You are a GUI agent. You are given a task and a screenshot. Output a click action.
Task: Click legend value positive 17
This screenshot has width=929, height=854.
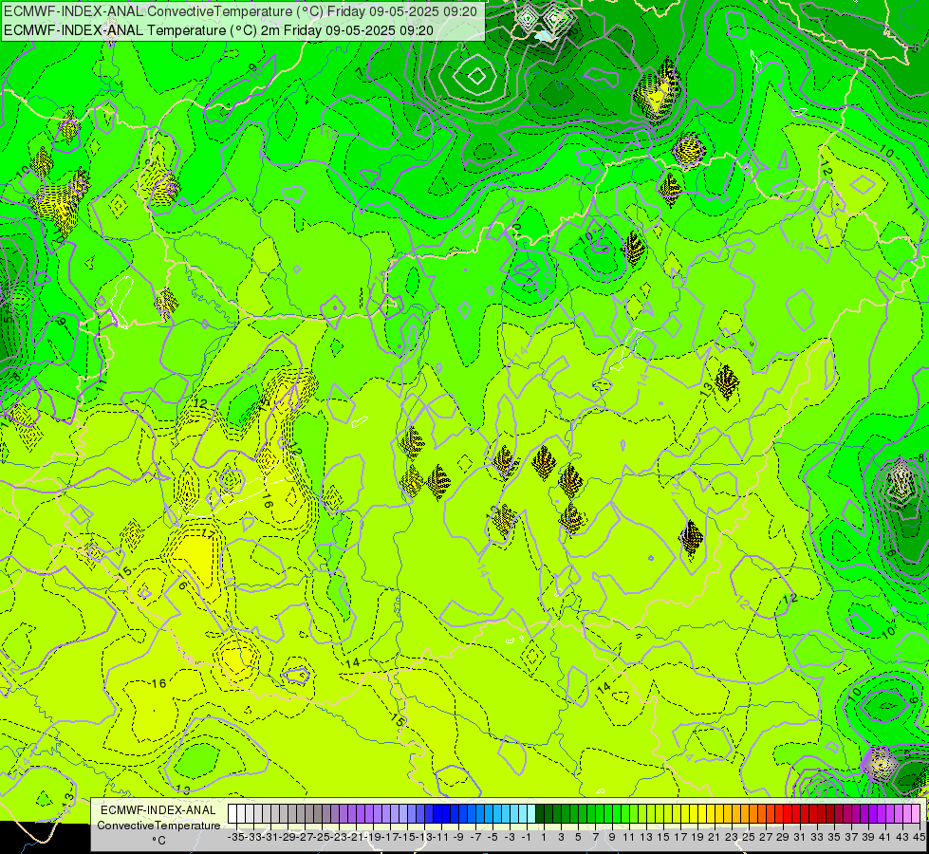680,837
